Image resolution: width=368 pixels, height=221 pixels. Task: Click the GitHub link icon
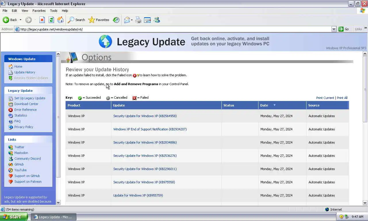click(x=11, y=164)
